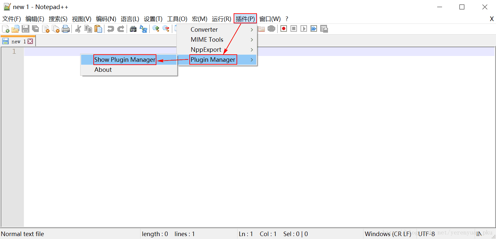Click 'Normal text file' in status bar
This screenshot has height=239, width=496.
pos(23,234)
